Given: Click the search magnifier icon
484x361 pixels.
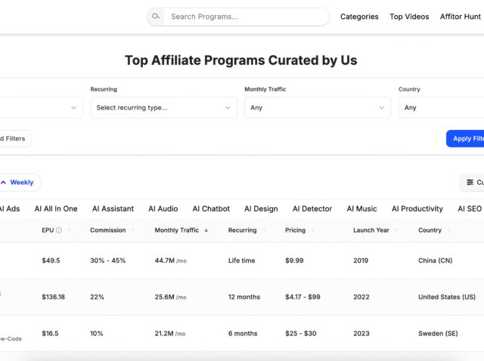Looking at the screenshot, I should click(x=156, y=17).
